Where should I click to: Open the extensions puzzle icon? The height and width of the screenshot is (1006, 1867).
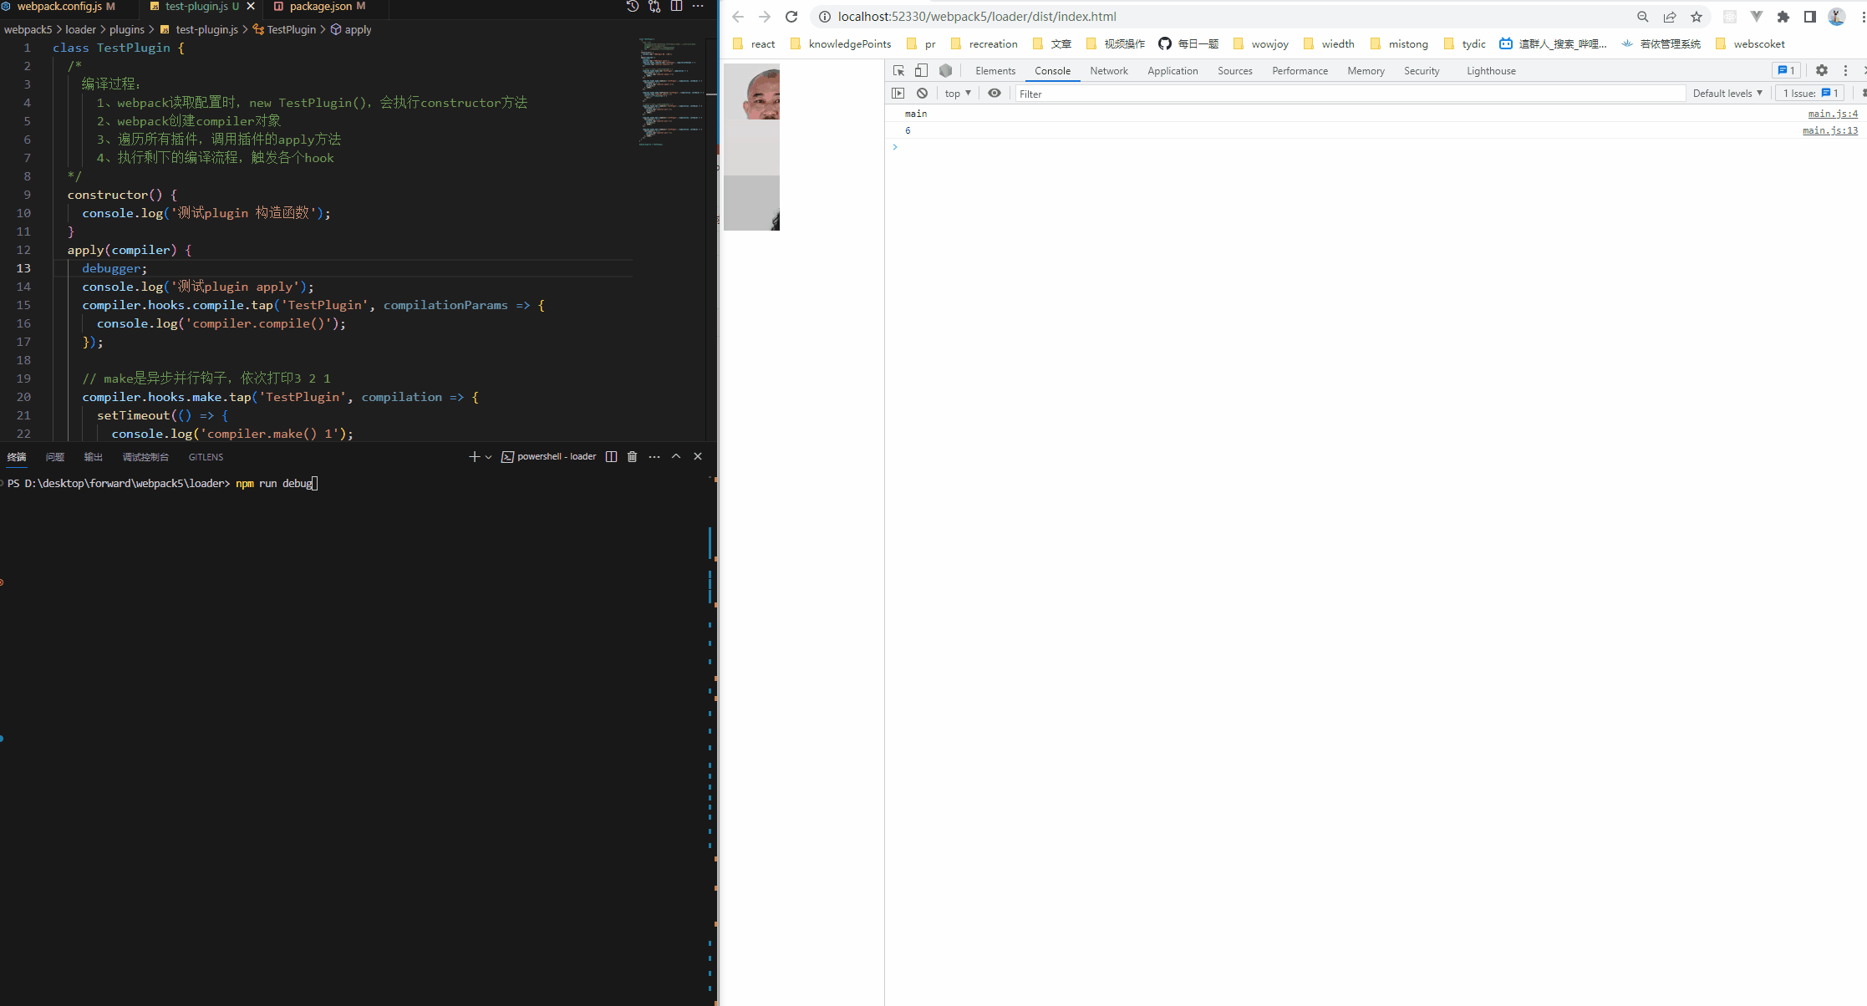click(x=1783, y=17)
